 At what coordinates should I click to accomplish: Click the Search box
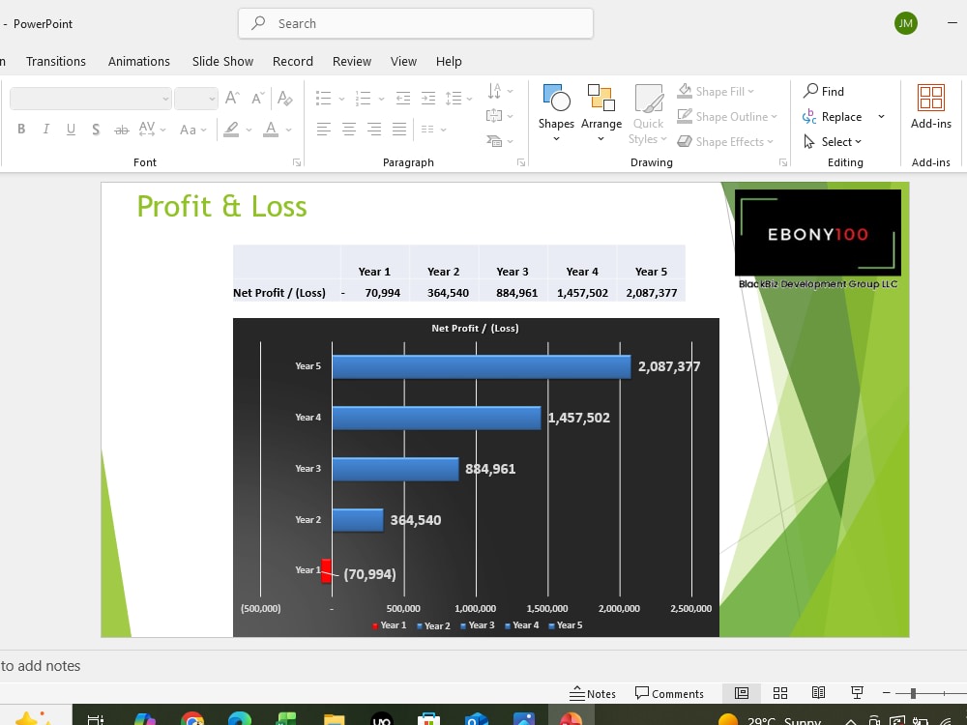click(x=416, y=23)
